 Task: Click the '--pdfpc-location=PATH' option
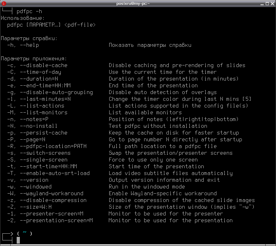click(53, 146)
